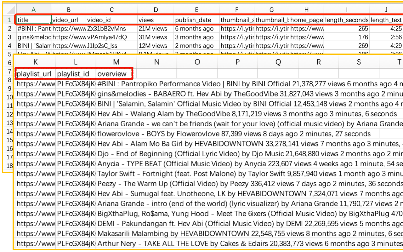The height and width of the screenshot is (252, 403).
Task: Select row 4 header number
Action: [x=10, y=46]
